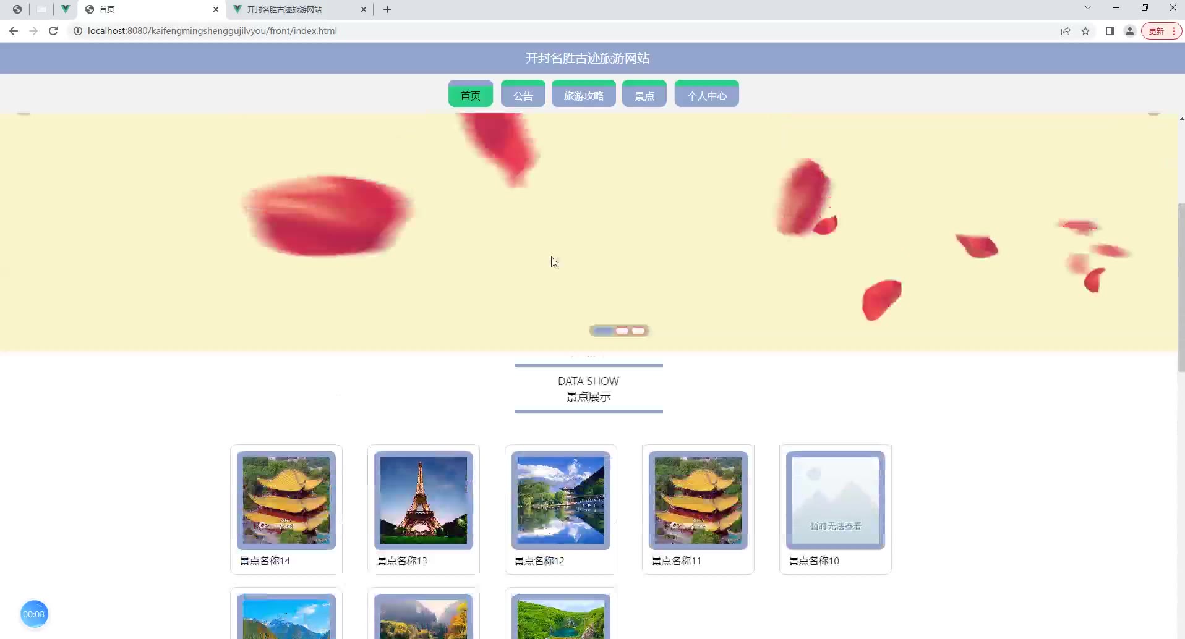
Task: Select the pinned globe tab
Action: click(x=17, y=9)
